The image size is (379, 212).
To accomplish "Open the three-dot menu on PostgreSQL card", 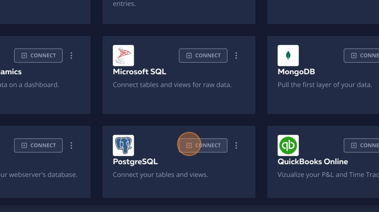I will pos(236,146).
